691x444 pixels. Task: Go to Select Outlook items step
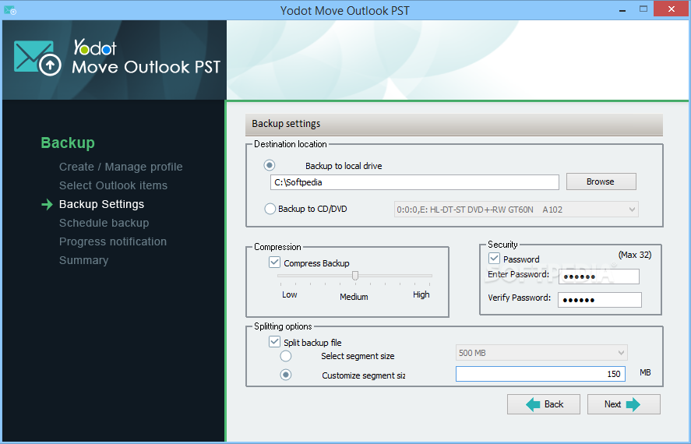(x=113, y=185)
